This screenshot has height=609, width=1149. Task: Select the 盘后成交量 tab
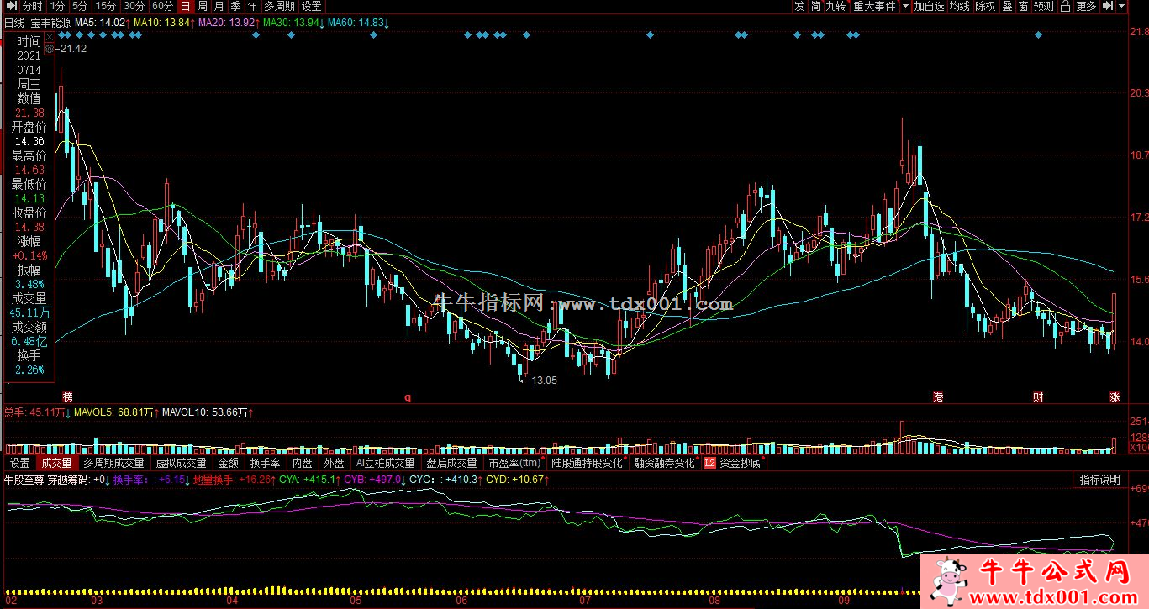(451, 463)
